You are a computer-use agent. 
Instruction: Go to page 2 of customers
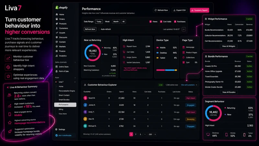[x=136, y=134]
